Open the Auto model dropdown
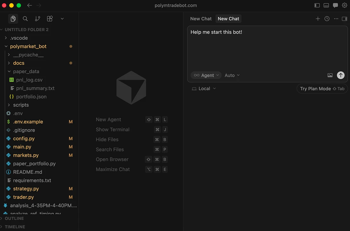 [x=232, y=75]
